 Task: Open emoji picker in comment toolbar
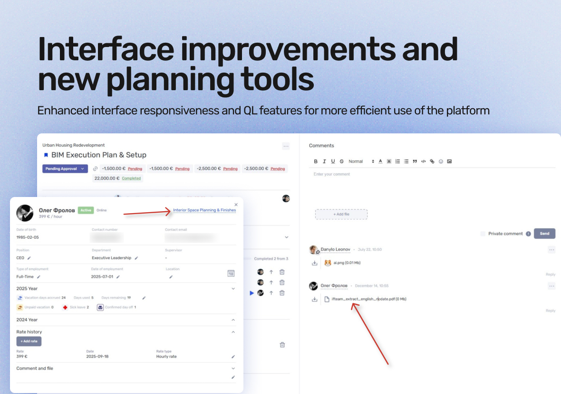pyautogui.click(x=441, y=161)
